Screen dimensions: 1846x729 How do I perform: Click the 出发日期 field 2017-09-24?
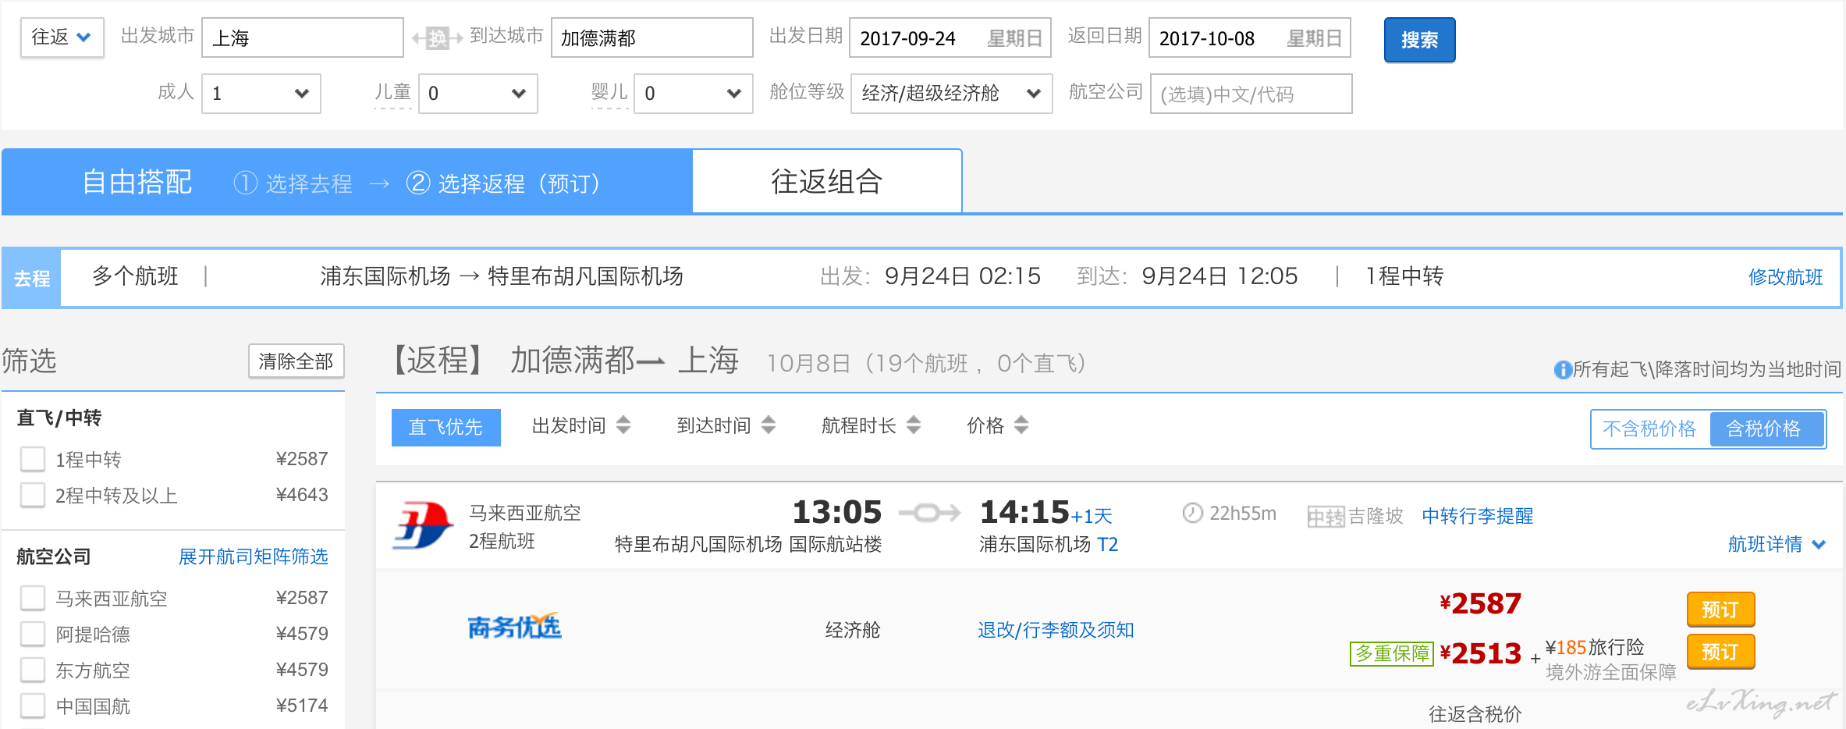(x=950, y=37)
